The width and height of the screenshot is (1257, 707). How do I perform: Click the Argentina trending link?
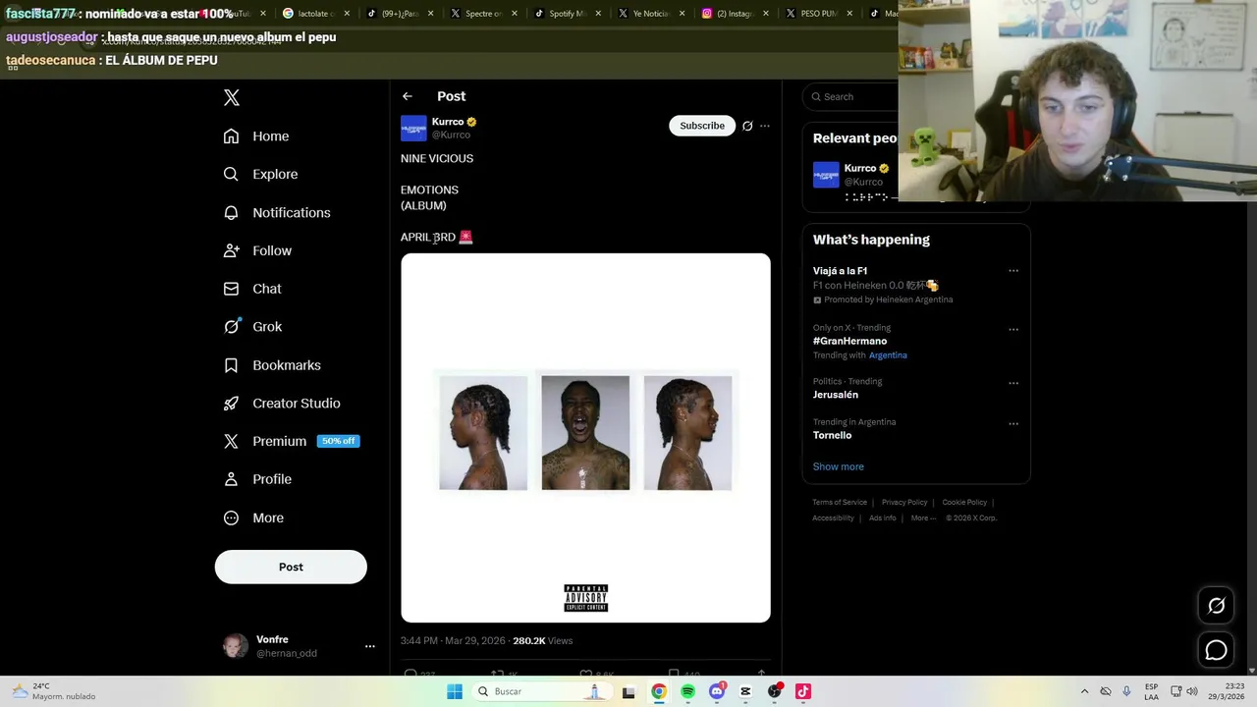pos(888,355)
